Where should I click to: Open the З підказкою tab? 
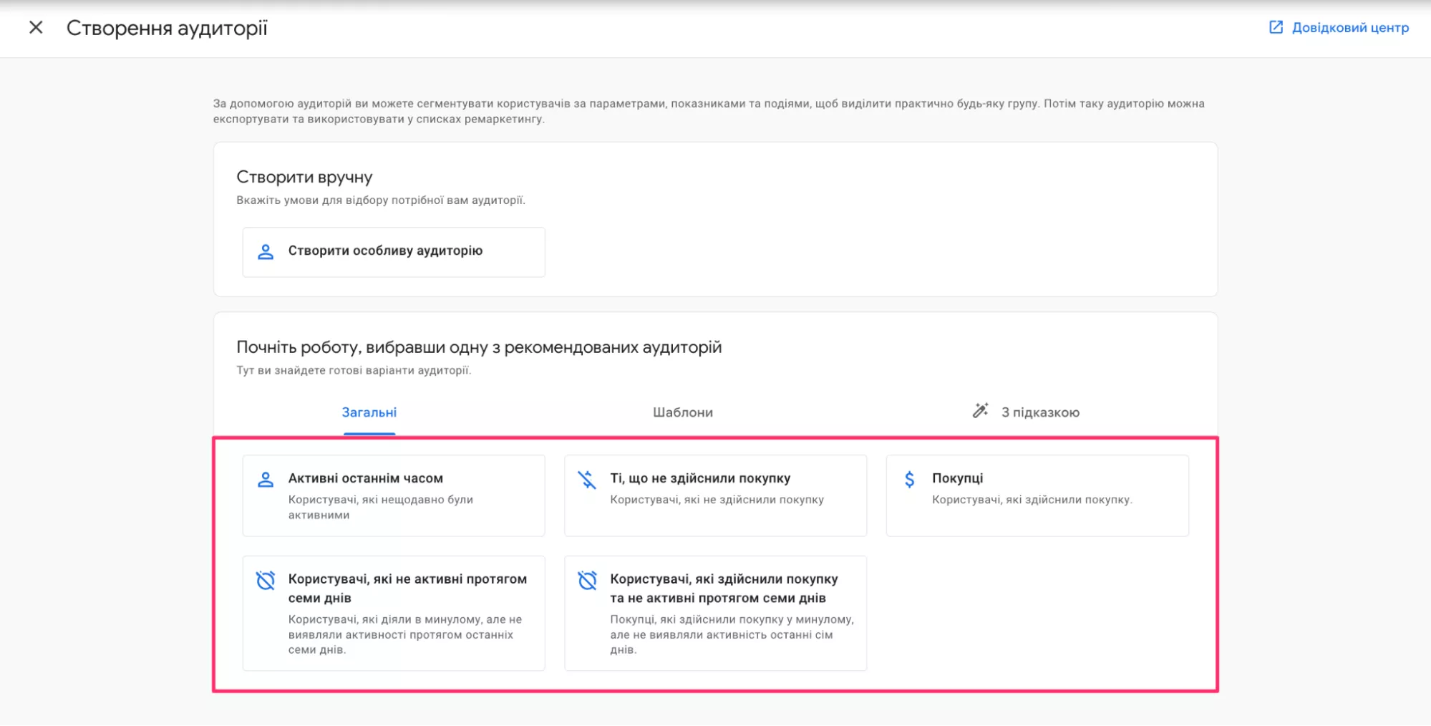[x=1039, y=412]
